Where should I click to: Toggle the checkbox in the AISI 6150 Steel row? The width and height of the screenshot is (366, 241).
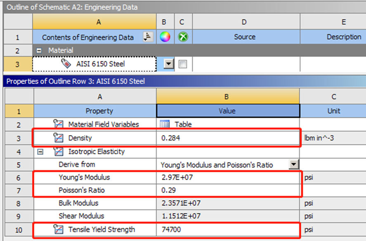182,64
